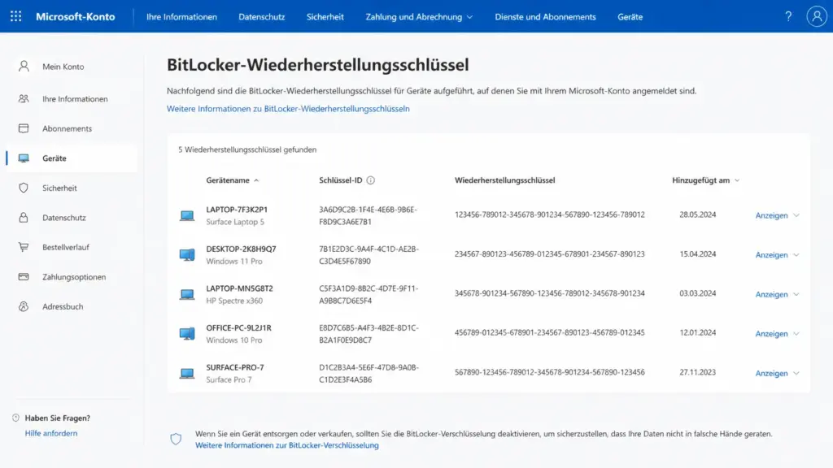The image size is (833, 468).
Task: Select recovery key starting 123456-789012
Action: [550, 214]
